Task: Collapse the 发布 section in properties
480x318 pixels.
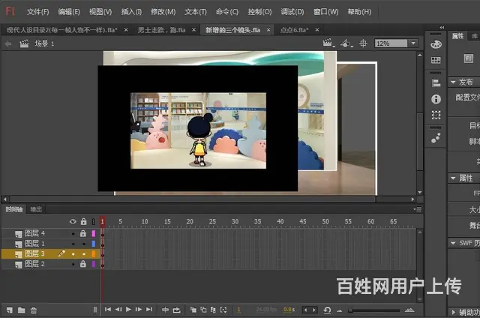Action: coord(453,82)
